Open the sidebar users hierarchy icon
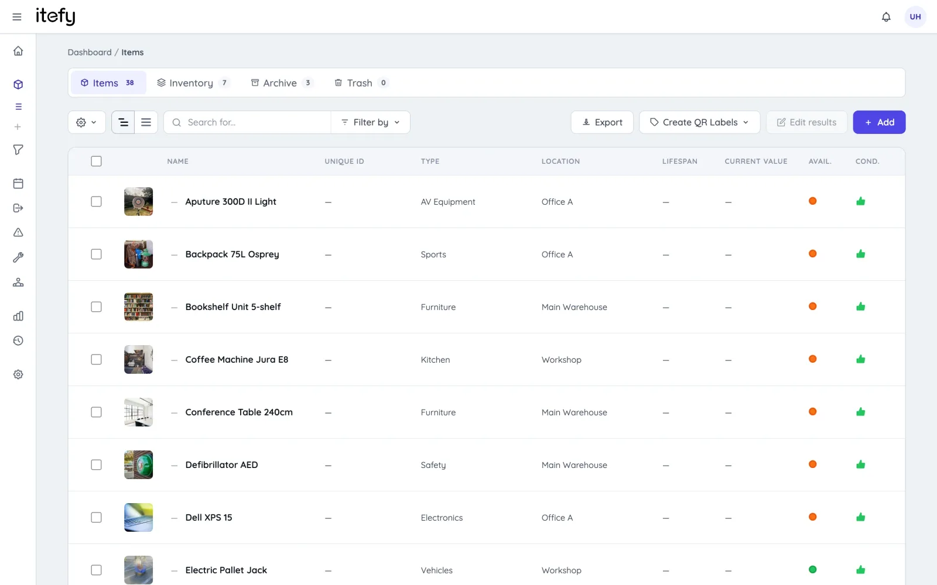Viewport: 937px width, 585px height. point(18,283)
